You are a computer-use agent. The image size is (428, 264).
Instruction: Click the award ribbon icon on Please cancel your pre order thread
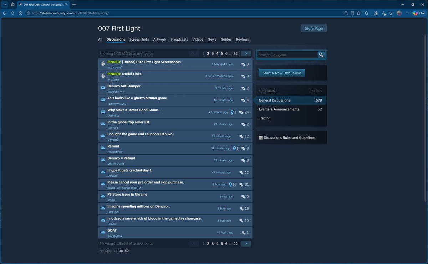click(230, 185)
